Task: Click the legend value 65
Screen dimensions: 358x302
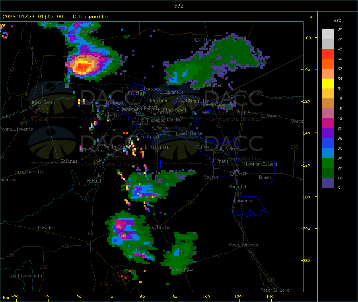Action: (x=340, y=49)
